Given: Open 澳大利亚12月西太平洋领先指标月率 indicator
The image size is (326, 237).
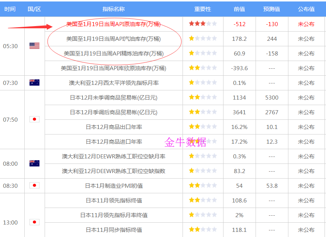Looking at the screenshot, I should coord(114,83).
